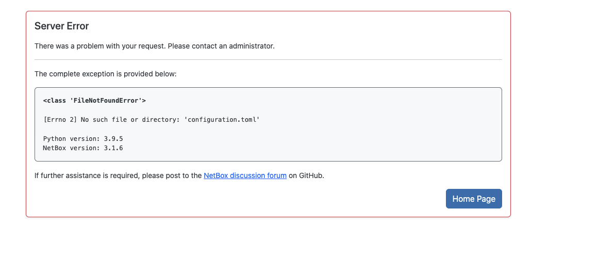Click the 'There was a problem' message

point(155,46)
